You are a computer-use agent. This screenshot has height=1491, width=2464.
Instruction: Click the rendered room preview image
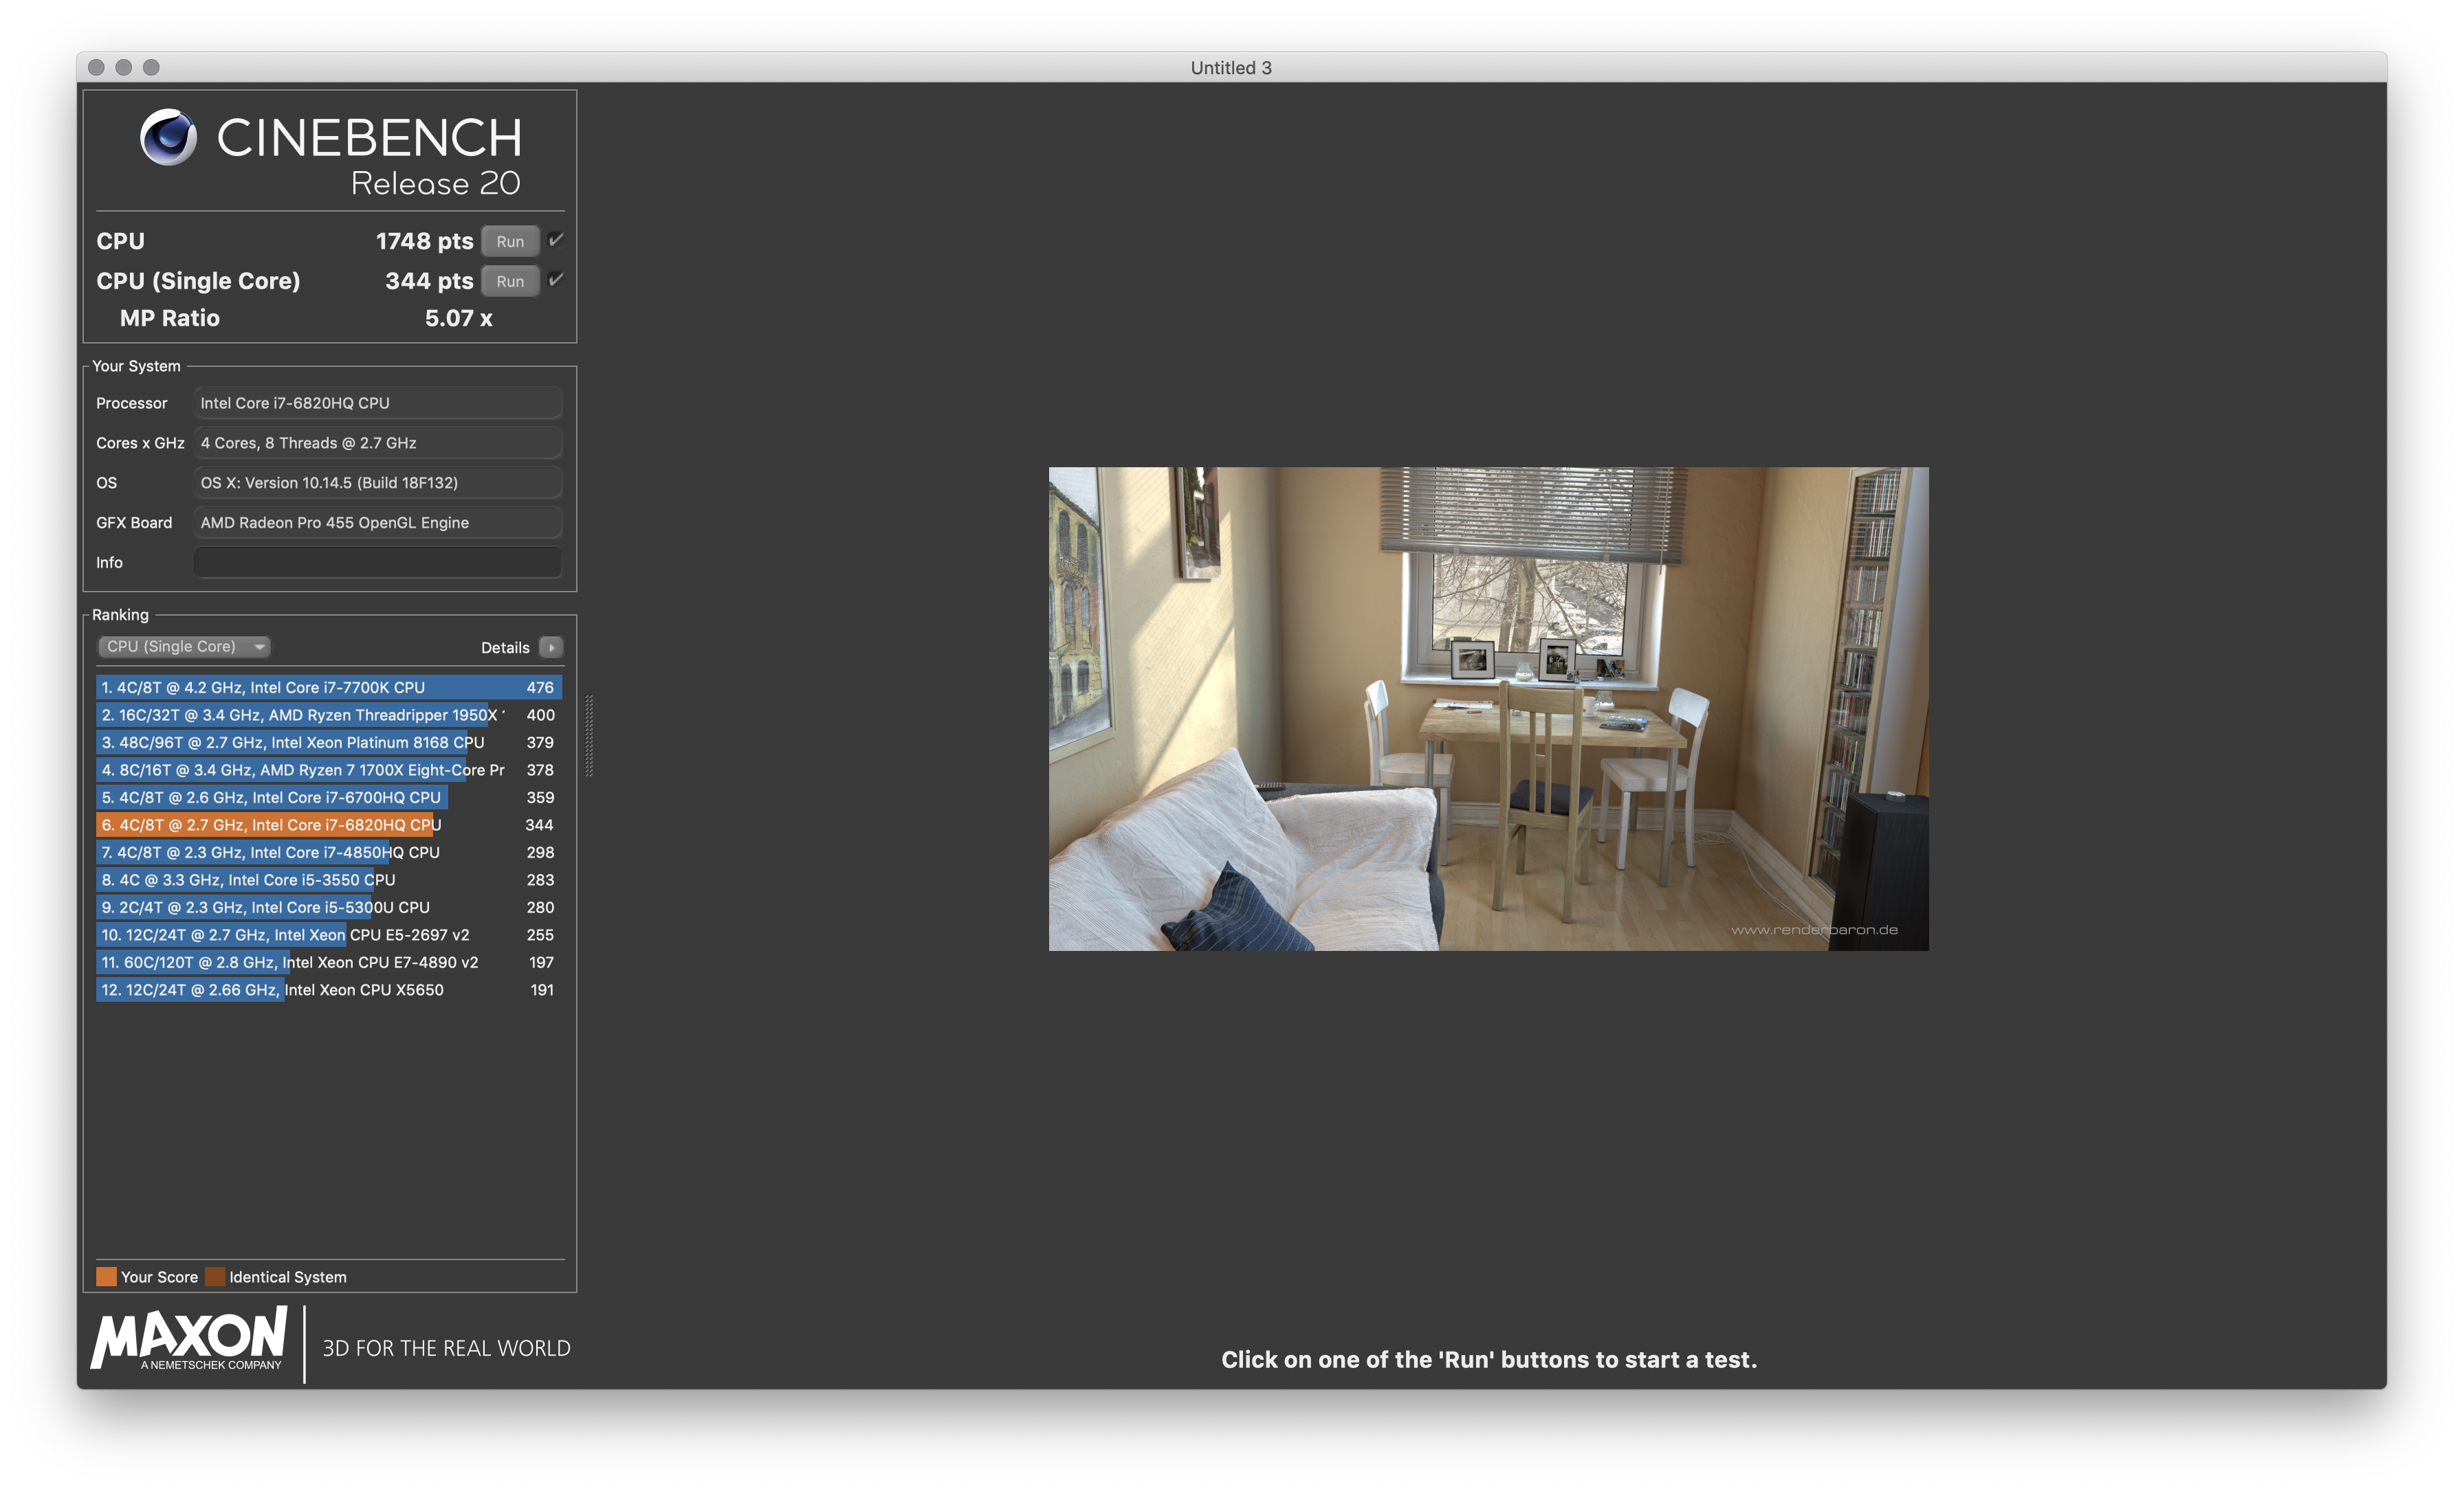[x=1488, y=708]
